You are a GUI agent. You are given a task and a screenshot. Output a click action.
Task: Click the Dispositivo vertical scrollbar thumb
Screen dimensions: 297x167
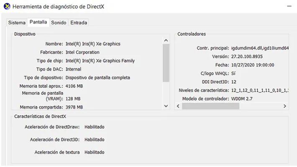(x=166, y=63)
